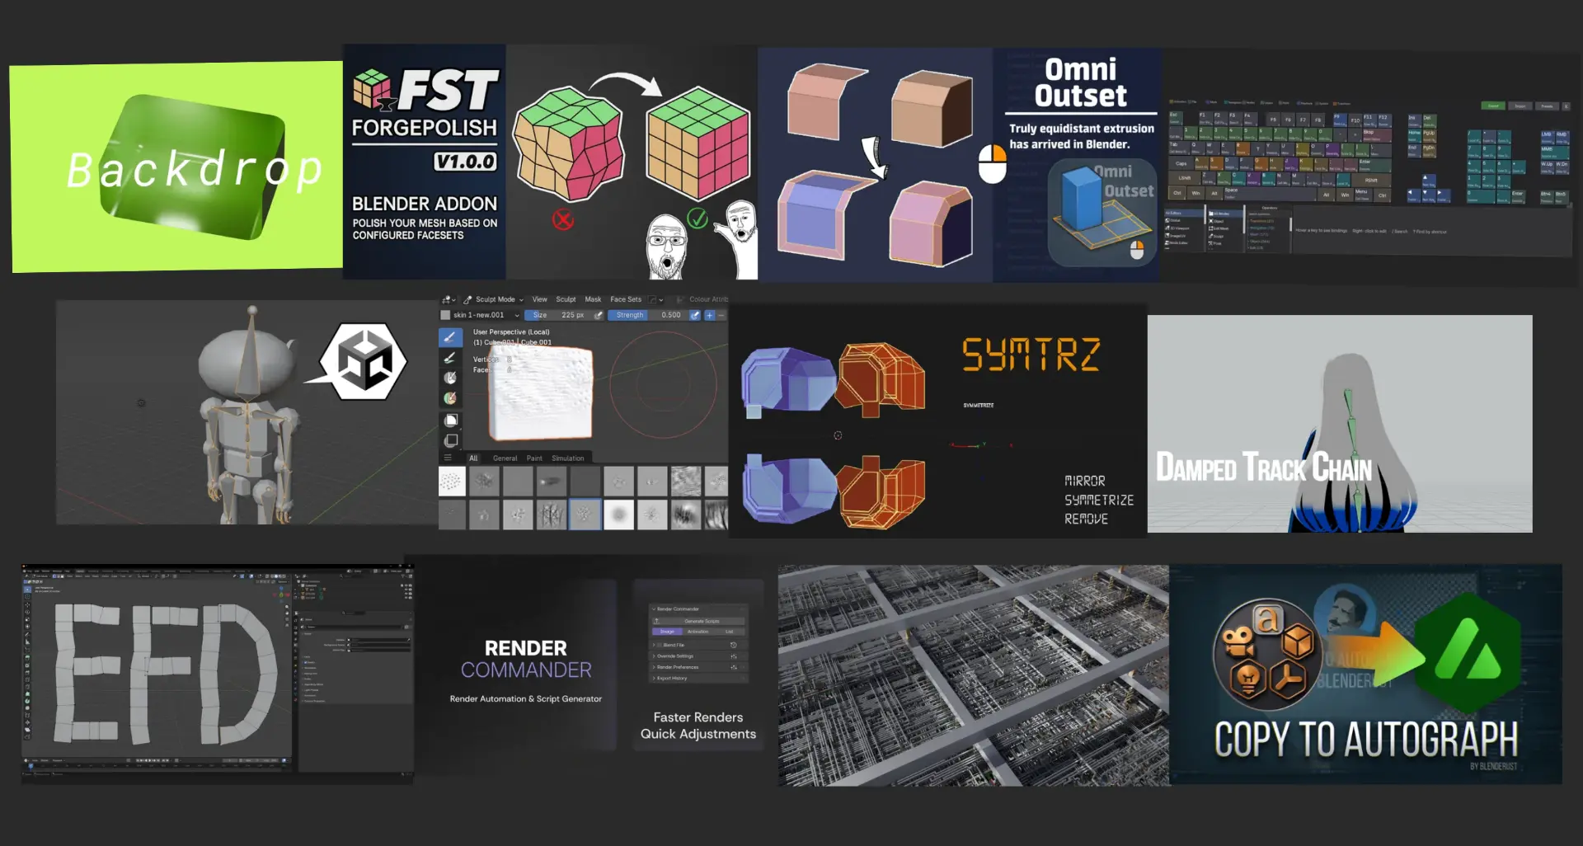Open the Sculpt menu next to View
The height and width of the screenshot is (846, 1583).
coord(566,299)
